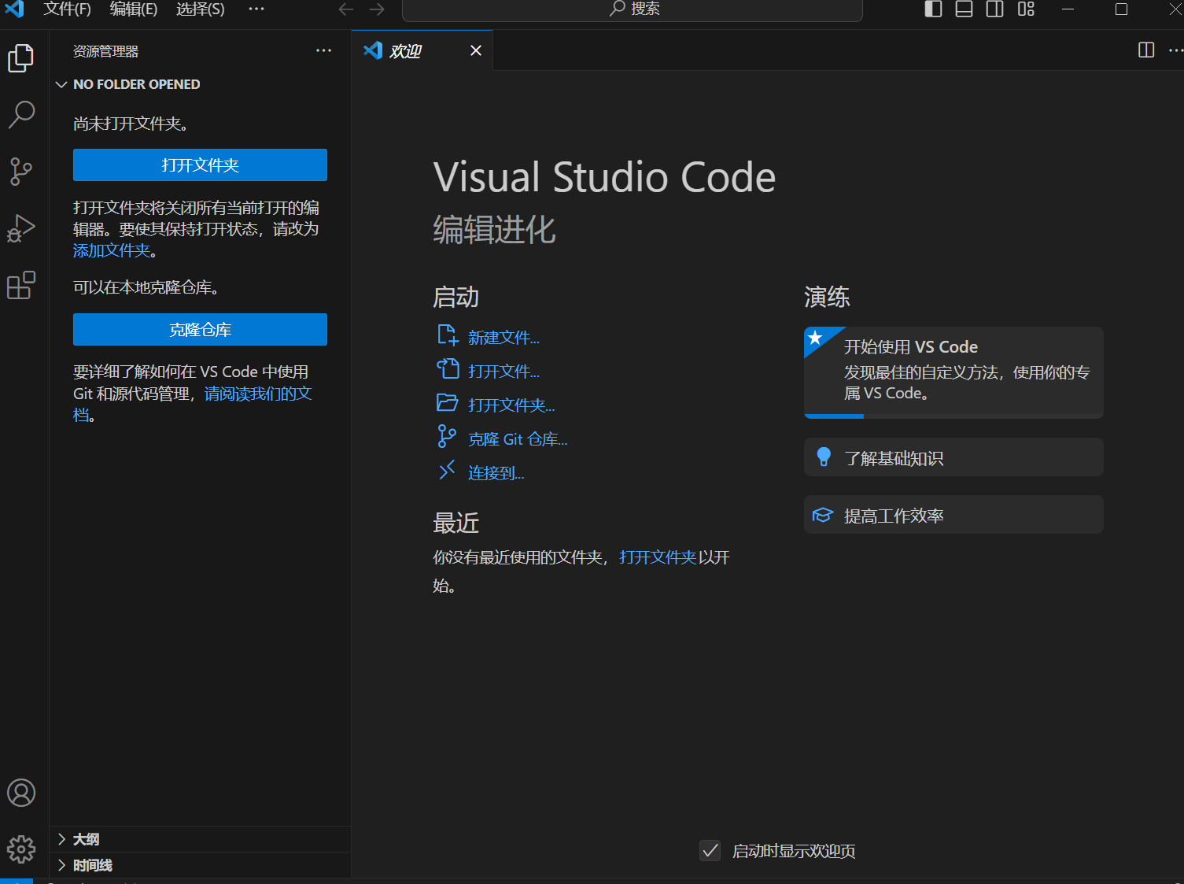The height and width of the screenshot is (884, 1184).
Task: Open the 编辑(E) menu
Action: coord(134,9)
